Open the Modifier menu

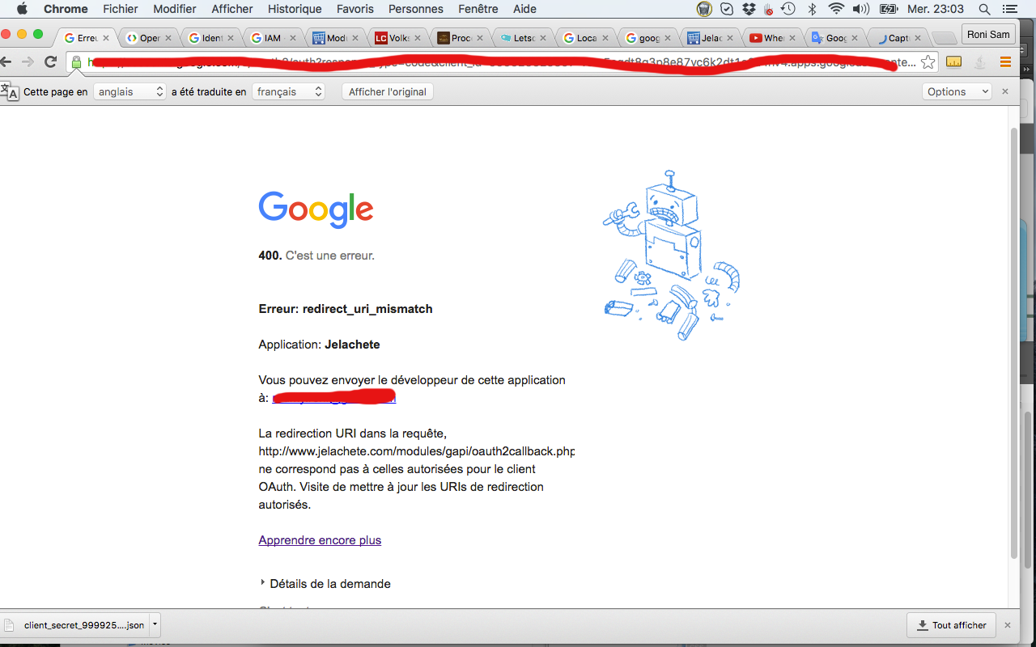pos(175,9)
